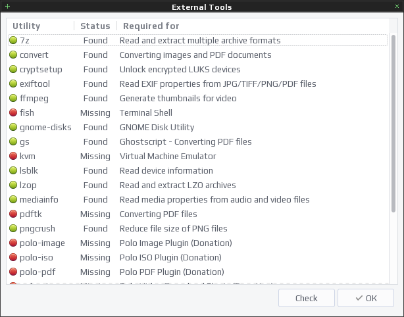Viewport: 404px width, 317px height.
Task: Click the green plus icon in title bar
Action: 7,6
